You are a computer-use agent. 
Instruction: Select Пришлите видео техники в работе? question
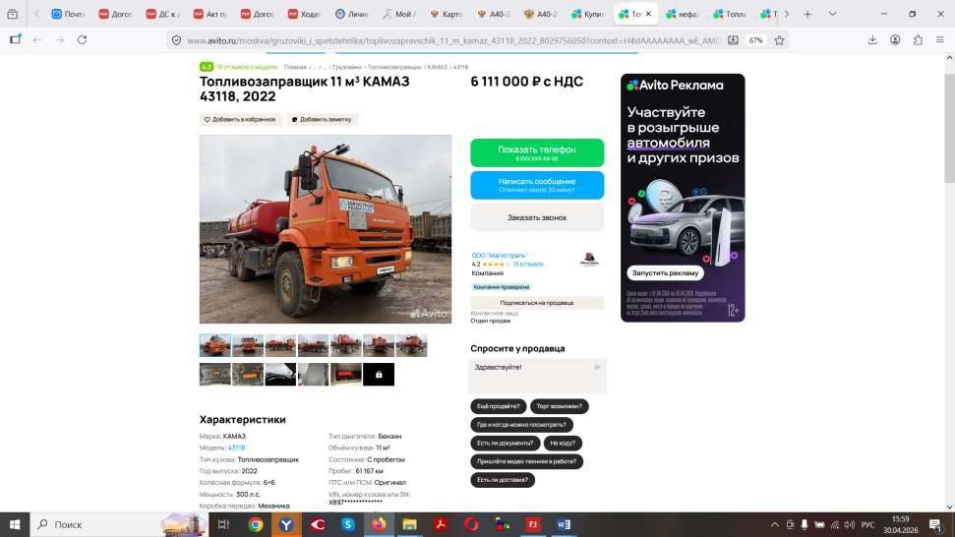pos(527,461)
